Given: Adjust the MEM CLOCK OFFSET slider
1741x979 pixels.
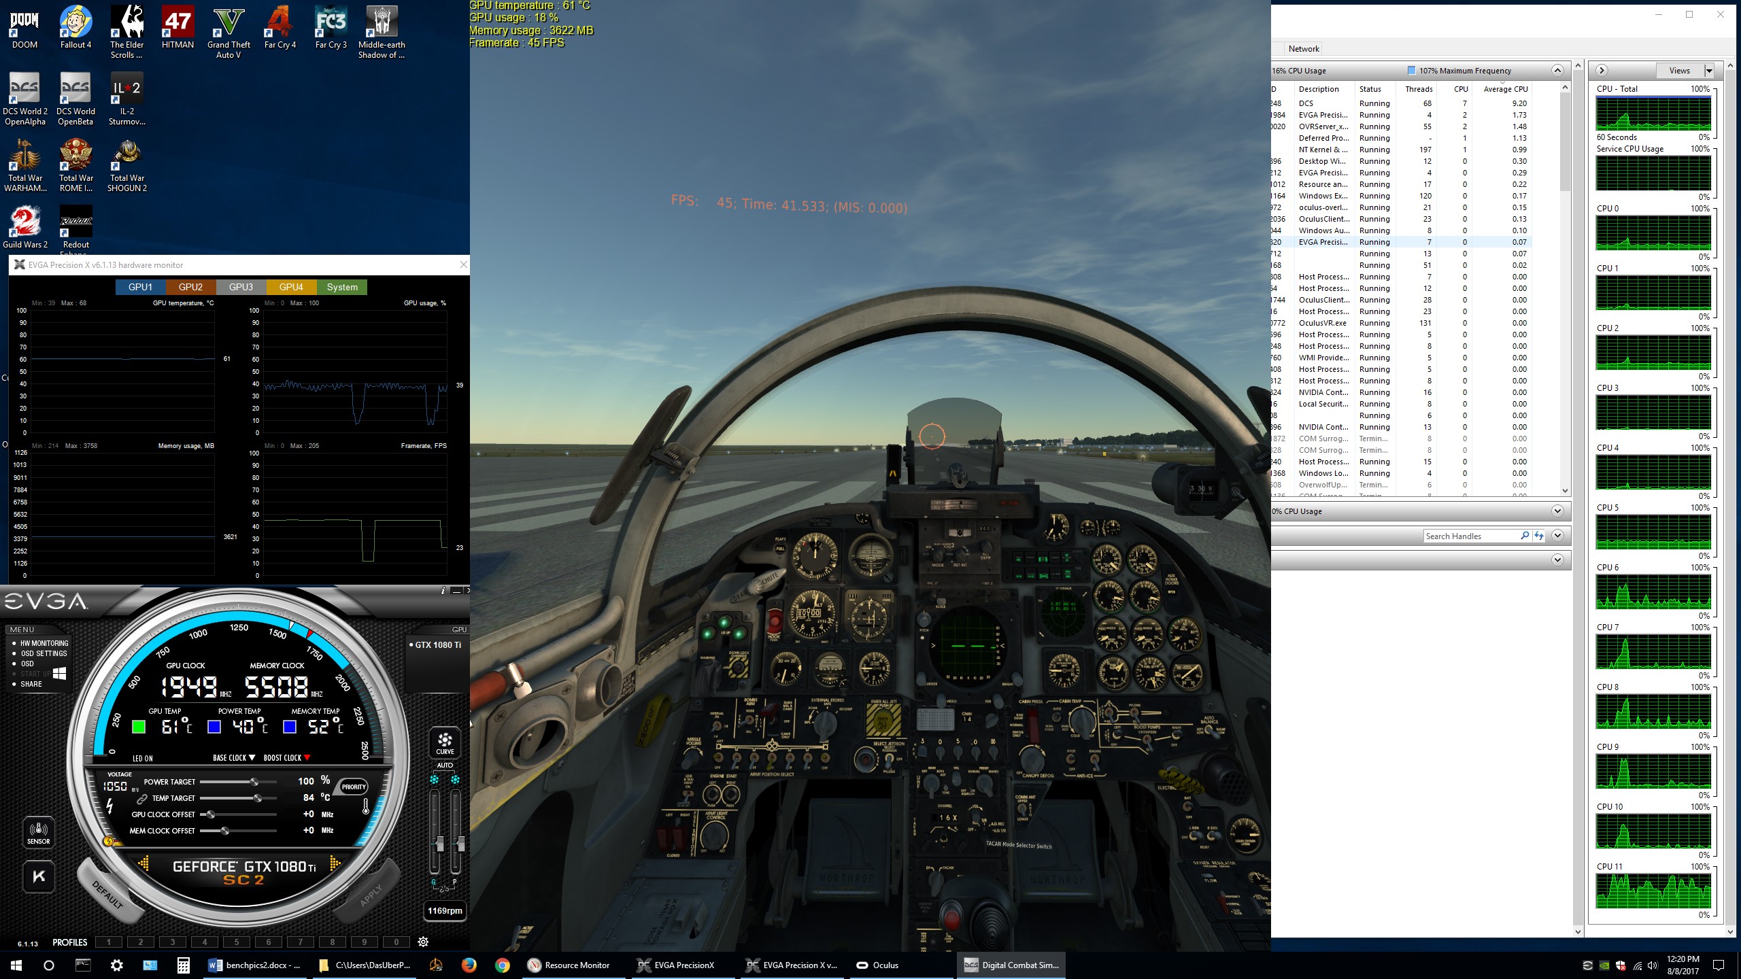Looking at the screenshot, I should tap(238, 831).
